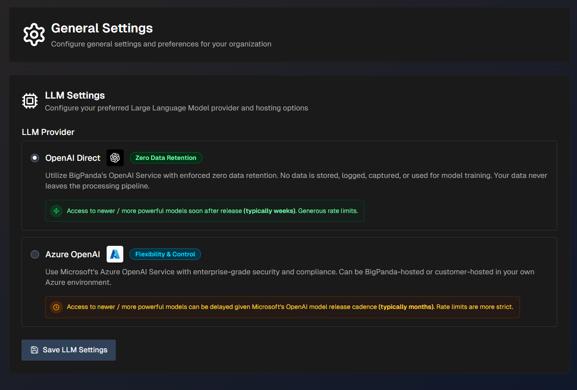Click the Azure logo icon
The width and height of the screenshot is (577, 390).
[115, 254]
